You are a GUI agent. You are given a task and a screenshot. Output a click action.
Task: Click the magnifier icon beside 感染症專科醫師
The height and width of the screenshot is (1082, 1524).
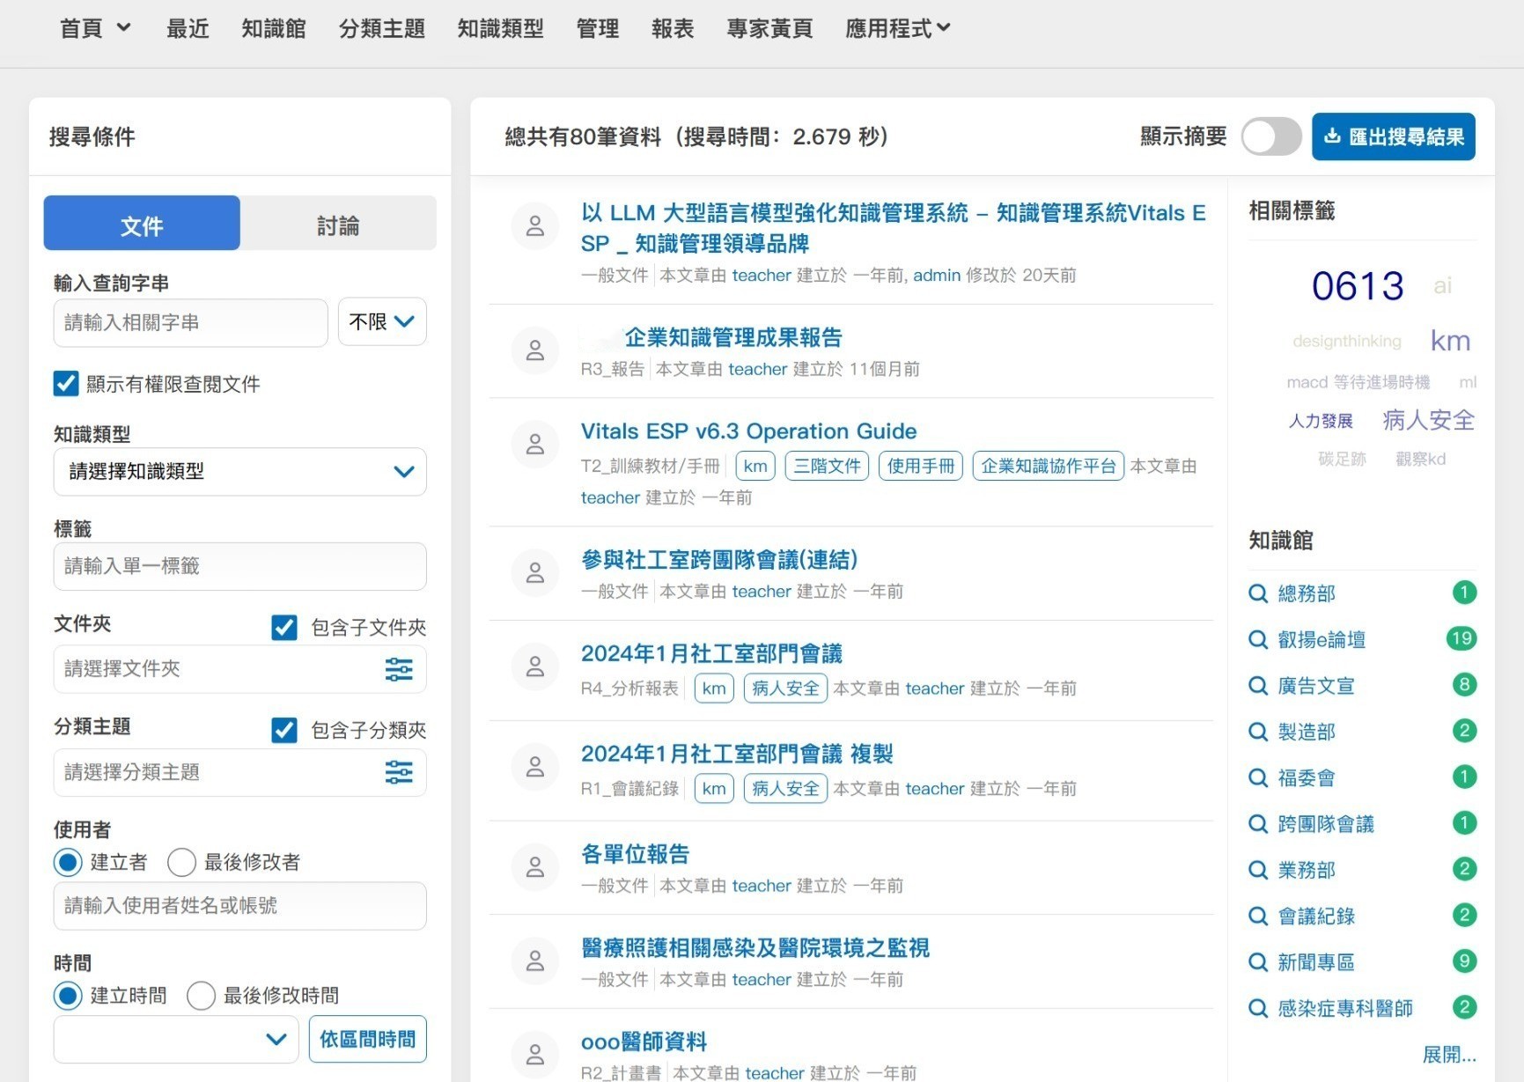(1258, 1008)
